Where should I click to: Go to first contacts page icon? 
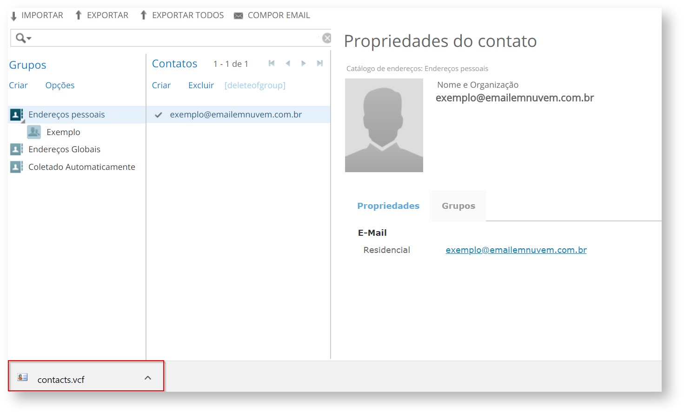(x=272, y=64)
